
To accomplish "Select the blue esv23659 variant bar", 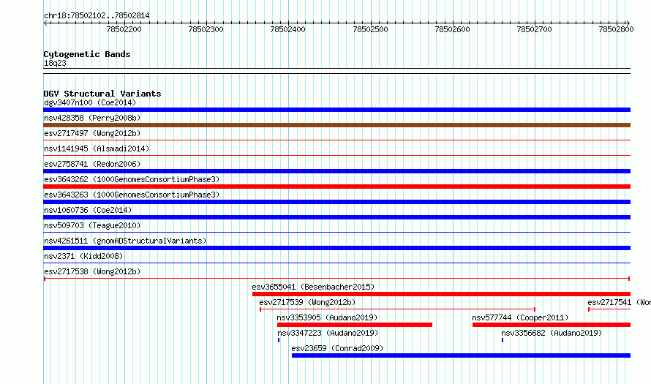I will click(x=461, y=355).
